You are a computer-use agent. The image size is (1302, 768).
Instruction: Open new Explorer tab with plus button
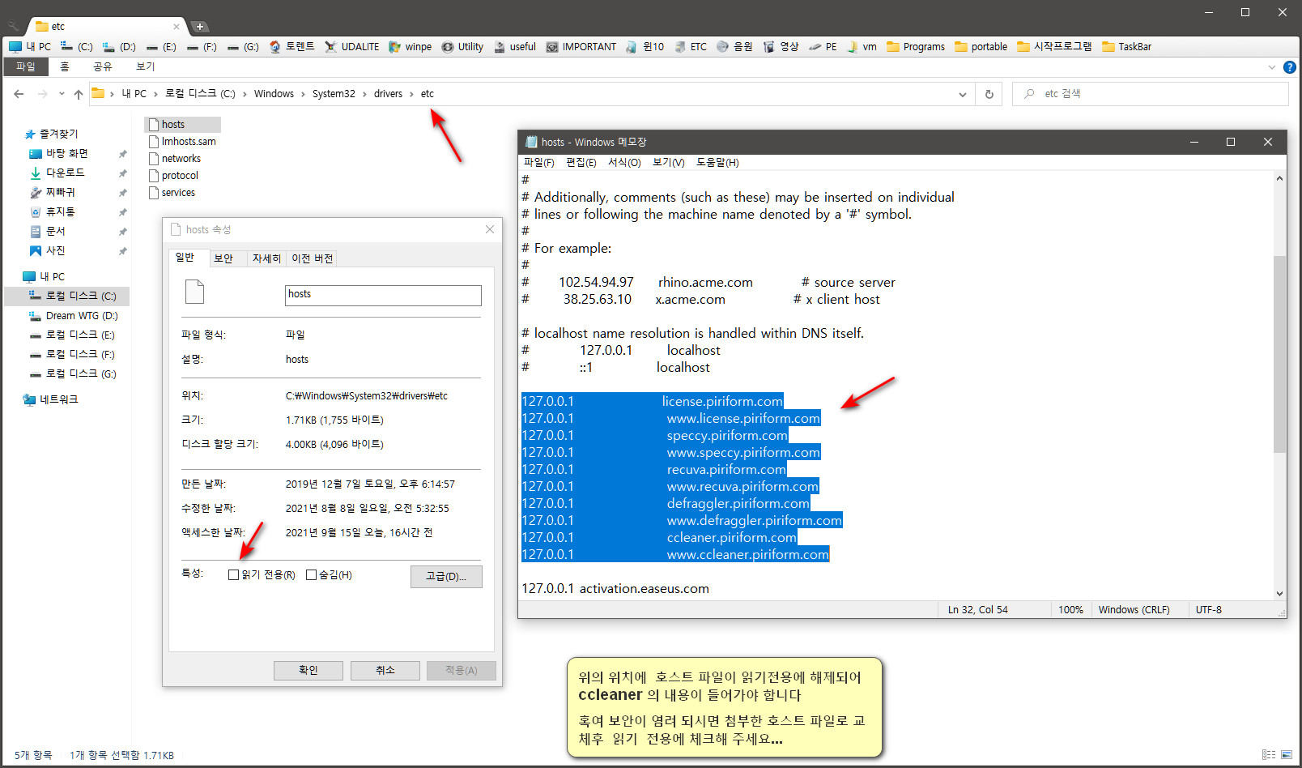pos(199,27)
